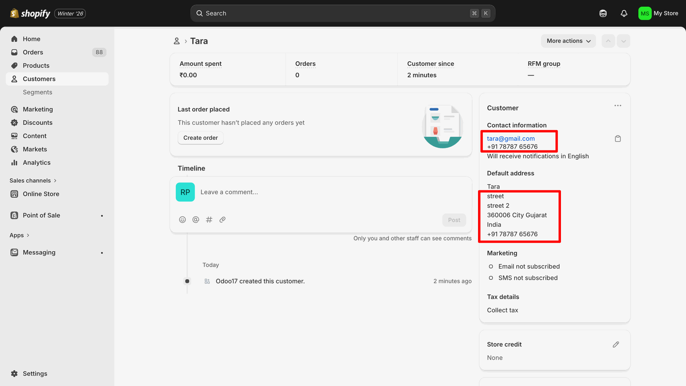Click the attachment paperclip icon
The image size is (686, 386).
pos(223,220)
